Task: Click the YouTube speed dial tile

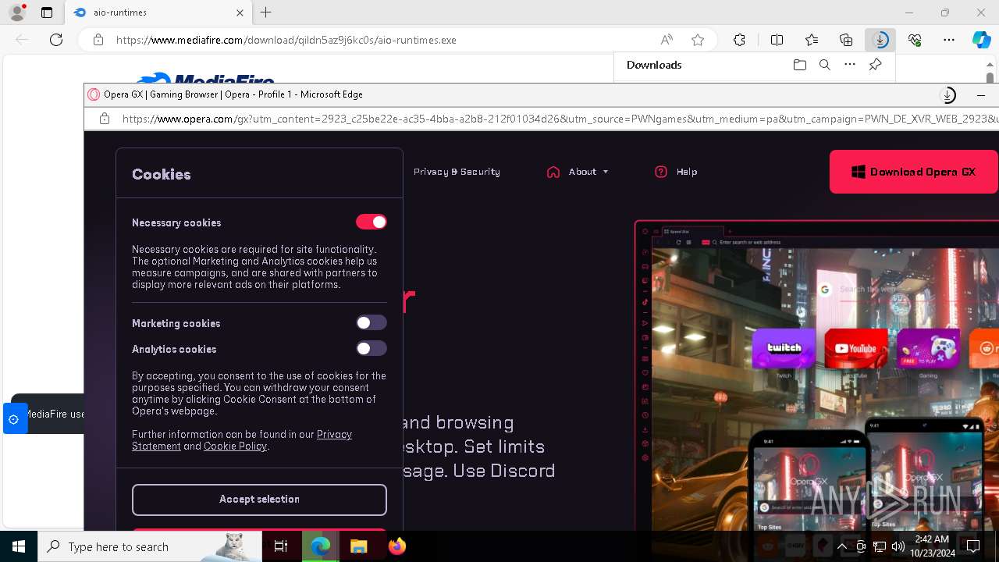Action: [856, 348]
